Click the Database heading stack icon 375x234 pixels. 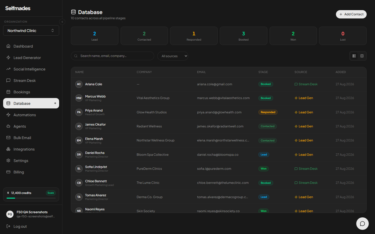coord(73,12)
